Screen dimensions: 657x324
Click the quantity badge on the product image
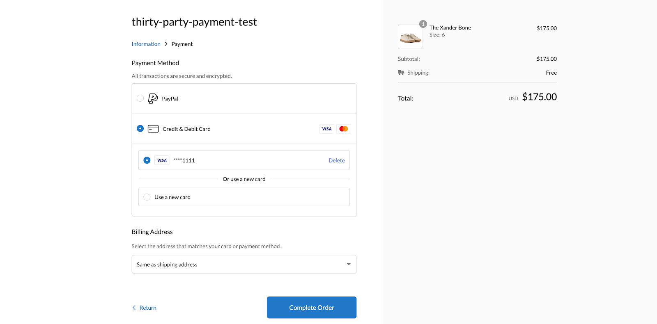(x=423, y=24)
